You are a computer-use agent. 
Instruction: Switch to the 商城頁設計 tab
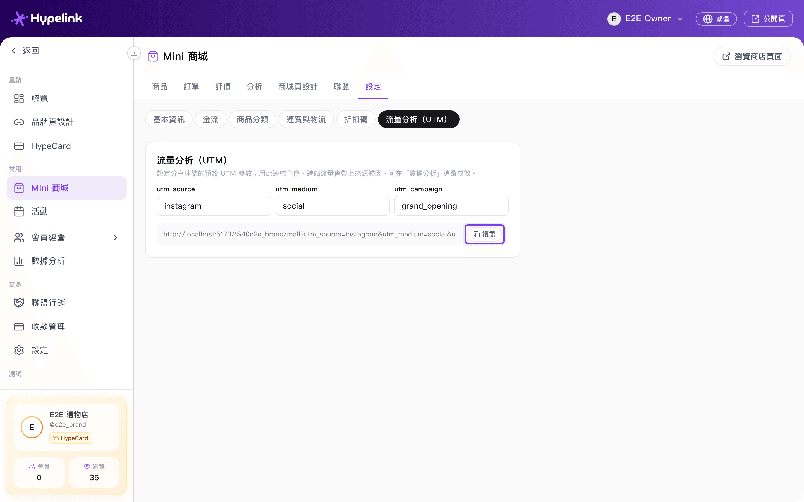[298, 87]
